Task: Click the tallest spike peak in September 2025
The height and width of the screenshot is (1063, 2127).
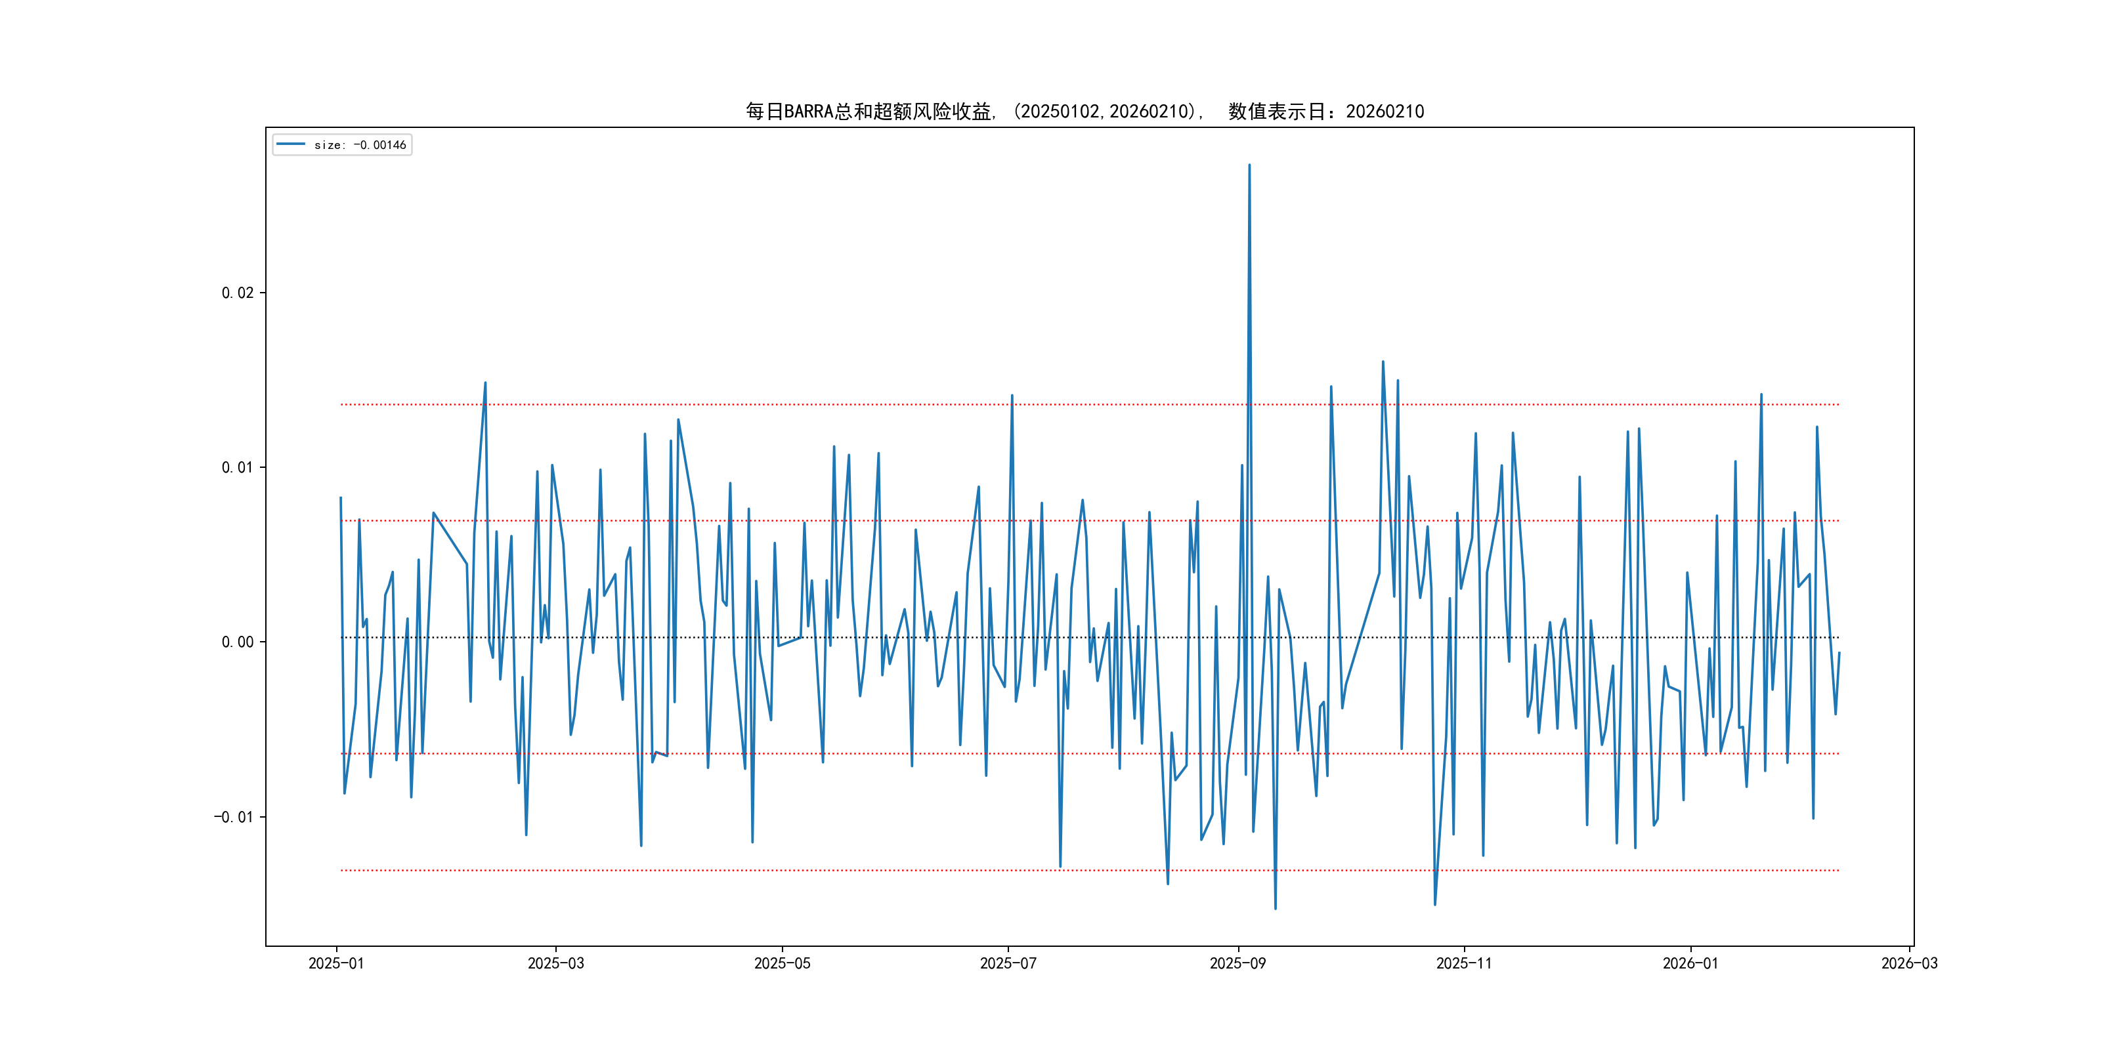Action: tap(1249, 165)
